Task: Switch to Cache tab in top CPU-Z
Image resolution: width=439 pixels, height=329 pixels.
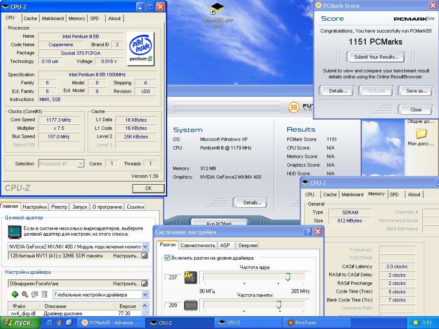Action: 30,18
